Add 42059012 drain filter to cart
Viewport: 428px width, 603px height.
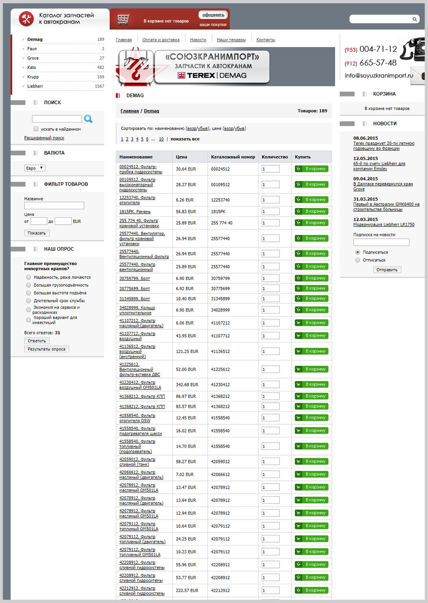311,461
